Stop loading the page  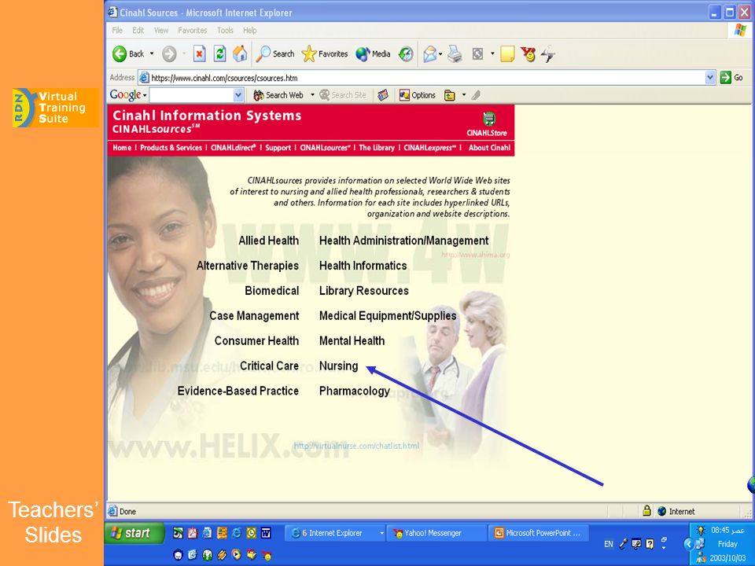tap(199, 54)
